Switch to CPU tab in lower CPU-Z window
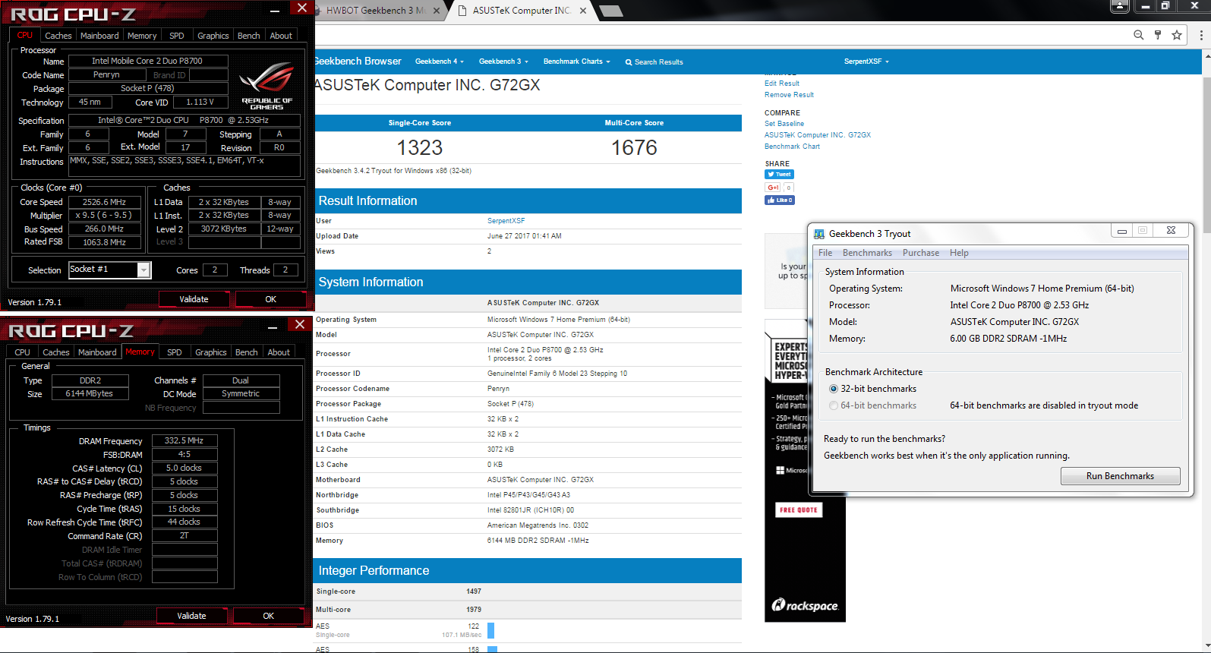This screenshot has width=1211, height=653. pyautogui.click(x=22, y=352)
